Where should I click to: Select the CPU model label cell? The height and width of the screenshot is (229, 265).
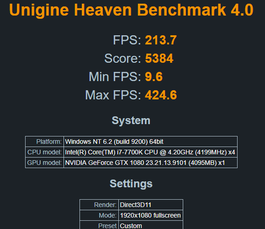pos(44,152)
